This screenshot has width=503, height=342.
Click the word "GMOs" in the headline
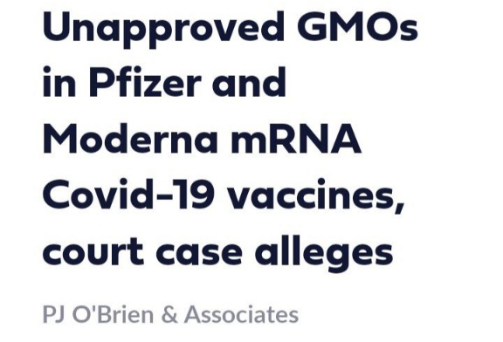pyautogui.click(x=357, y=27)
